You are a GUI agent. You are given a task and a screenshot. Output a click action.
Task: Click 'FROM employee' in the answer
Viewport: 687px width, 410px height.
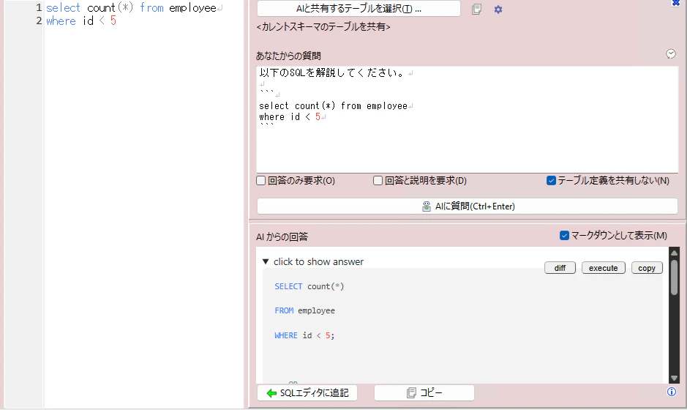[x=304, y=310]
